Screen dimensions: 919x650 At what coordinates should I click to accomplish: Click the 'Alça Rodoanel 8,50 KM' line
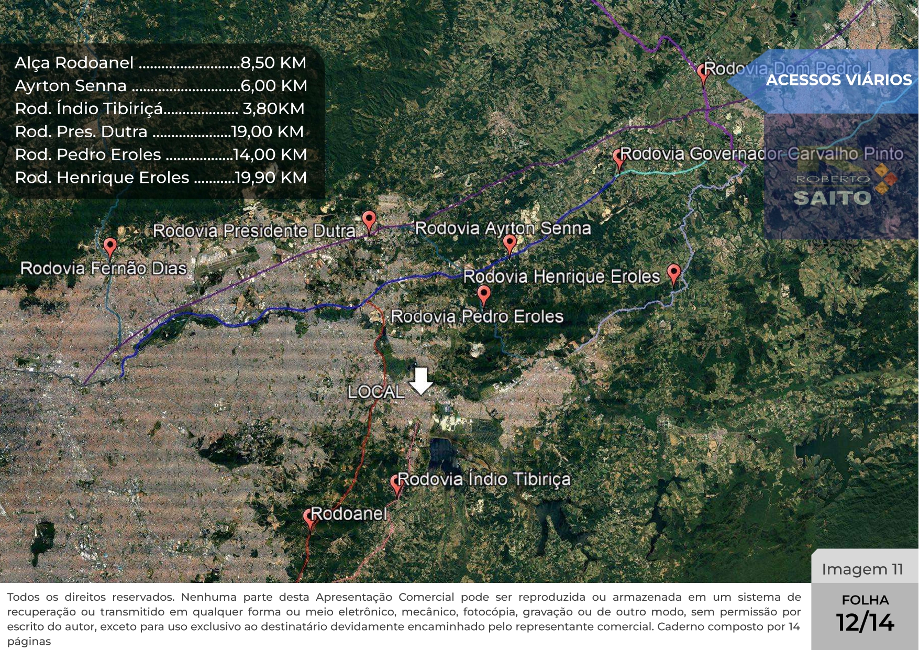click(x=161, y=63)
